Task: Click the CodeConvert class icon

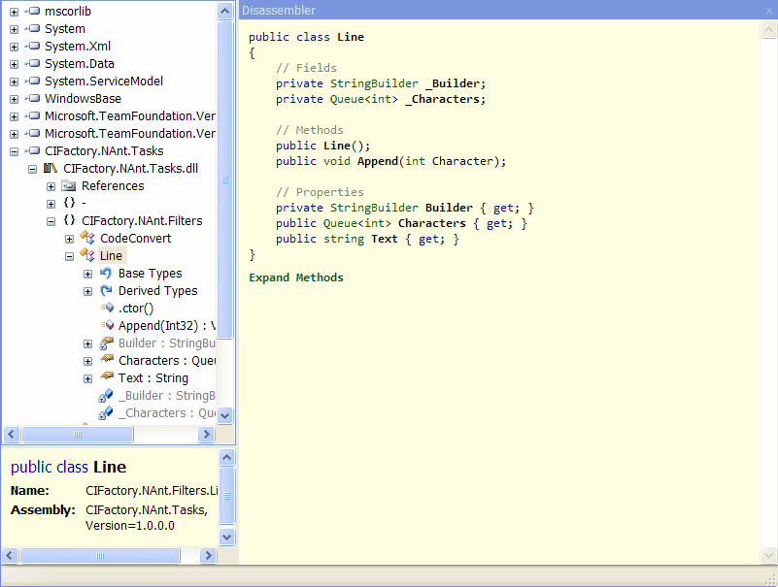Action: click(87, 239)
